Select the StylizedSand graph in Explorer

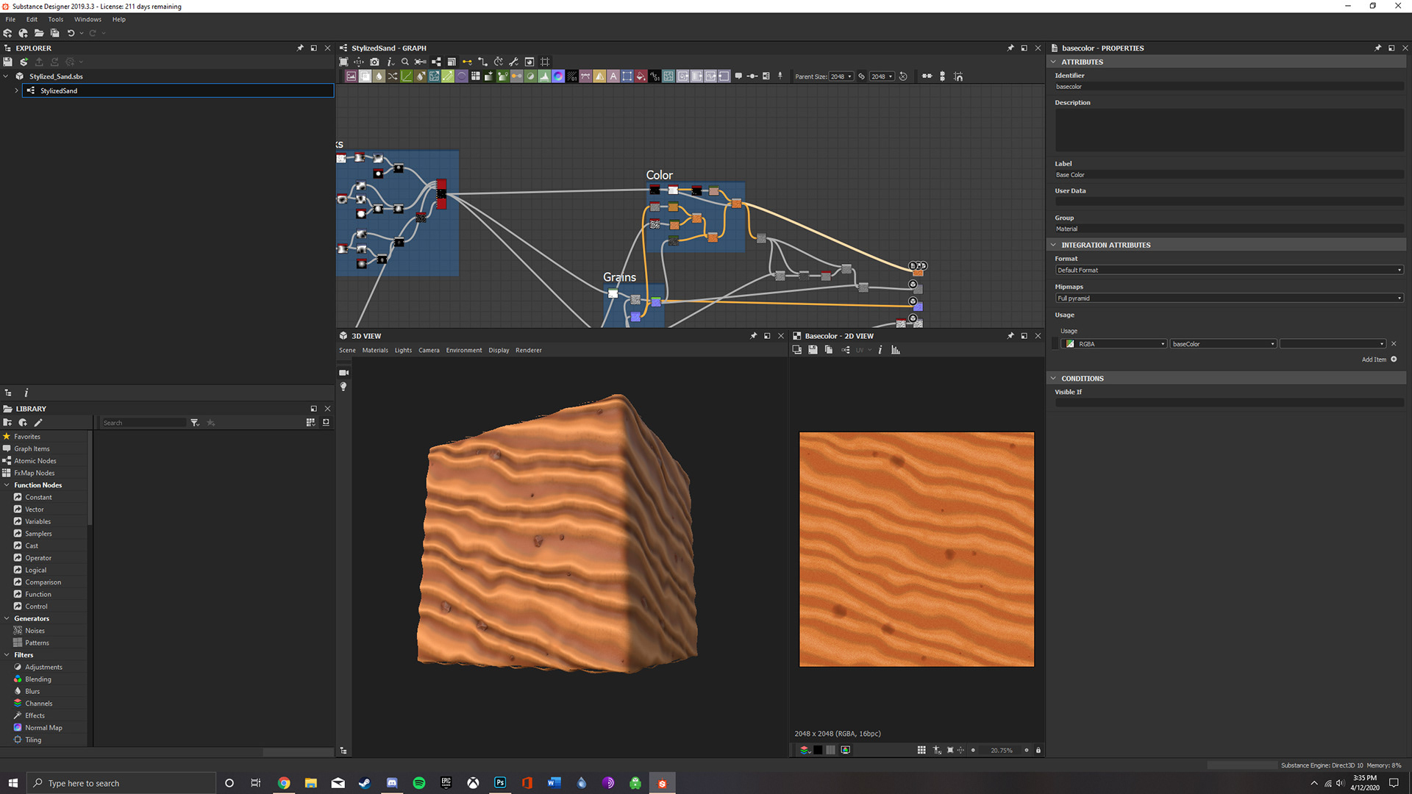(59, 91)
